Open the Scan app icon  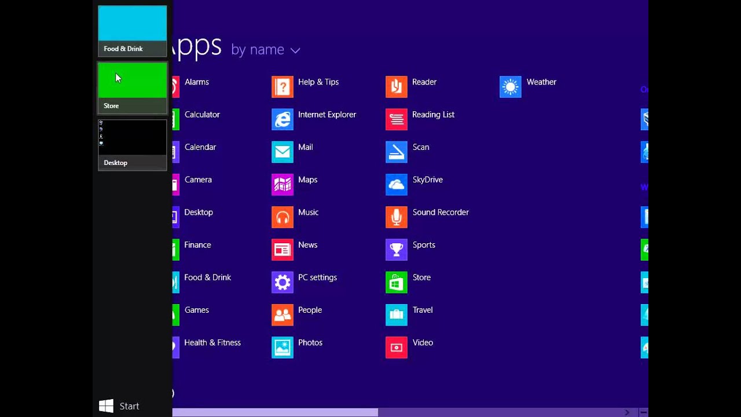tap(397, 152)
